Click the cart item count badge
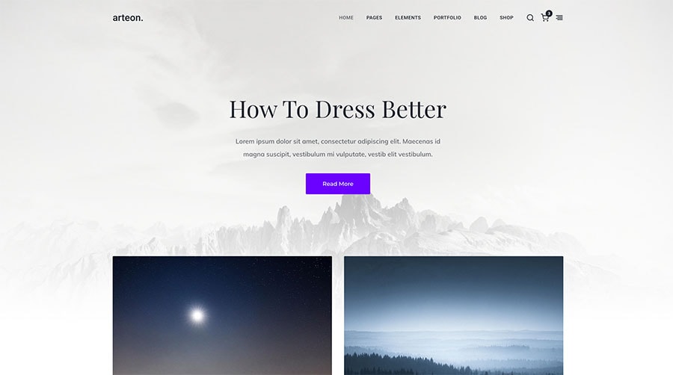 (549, 13)
